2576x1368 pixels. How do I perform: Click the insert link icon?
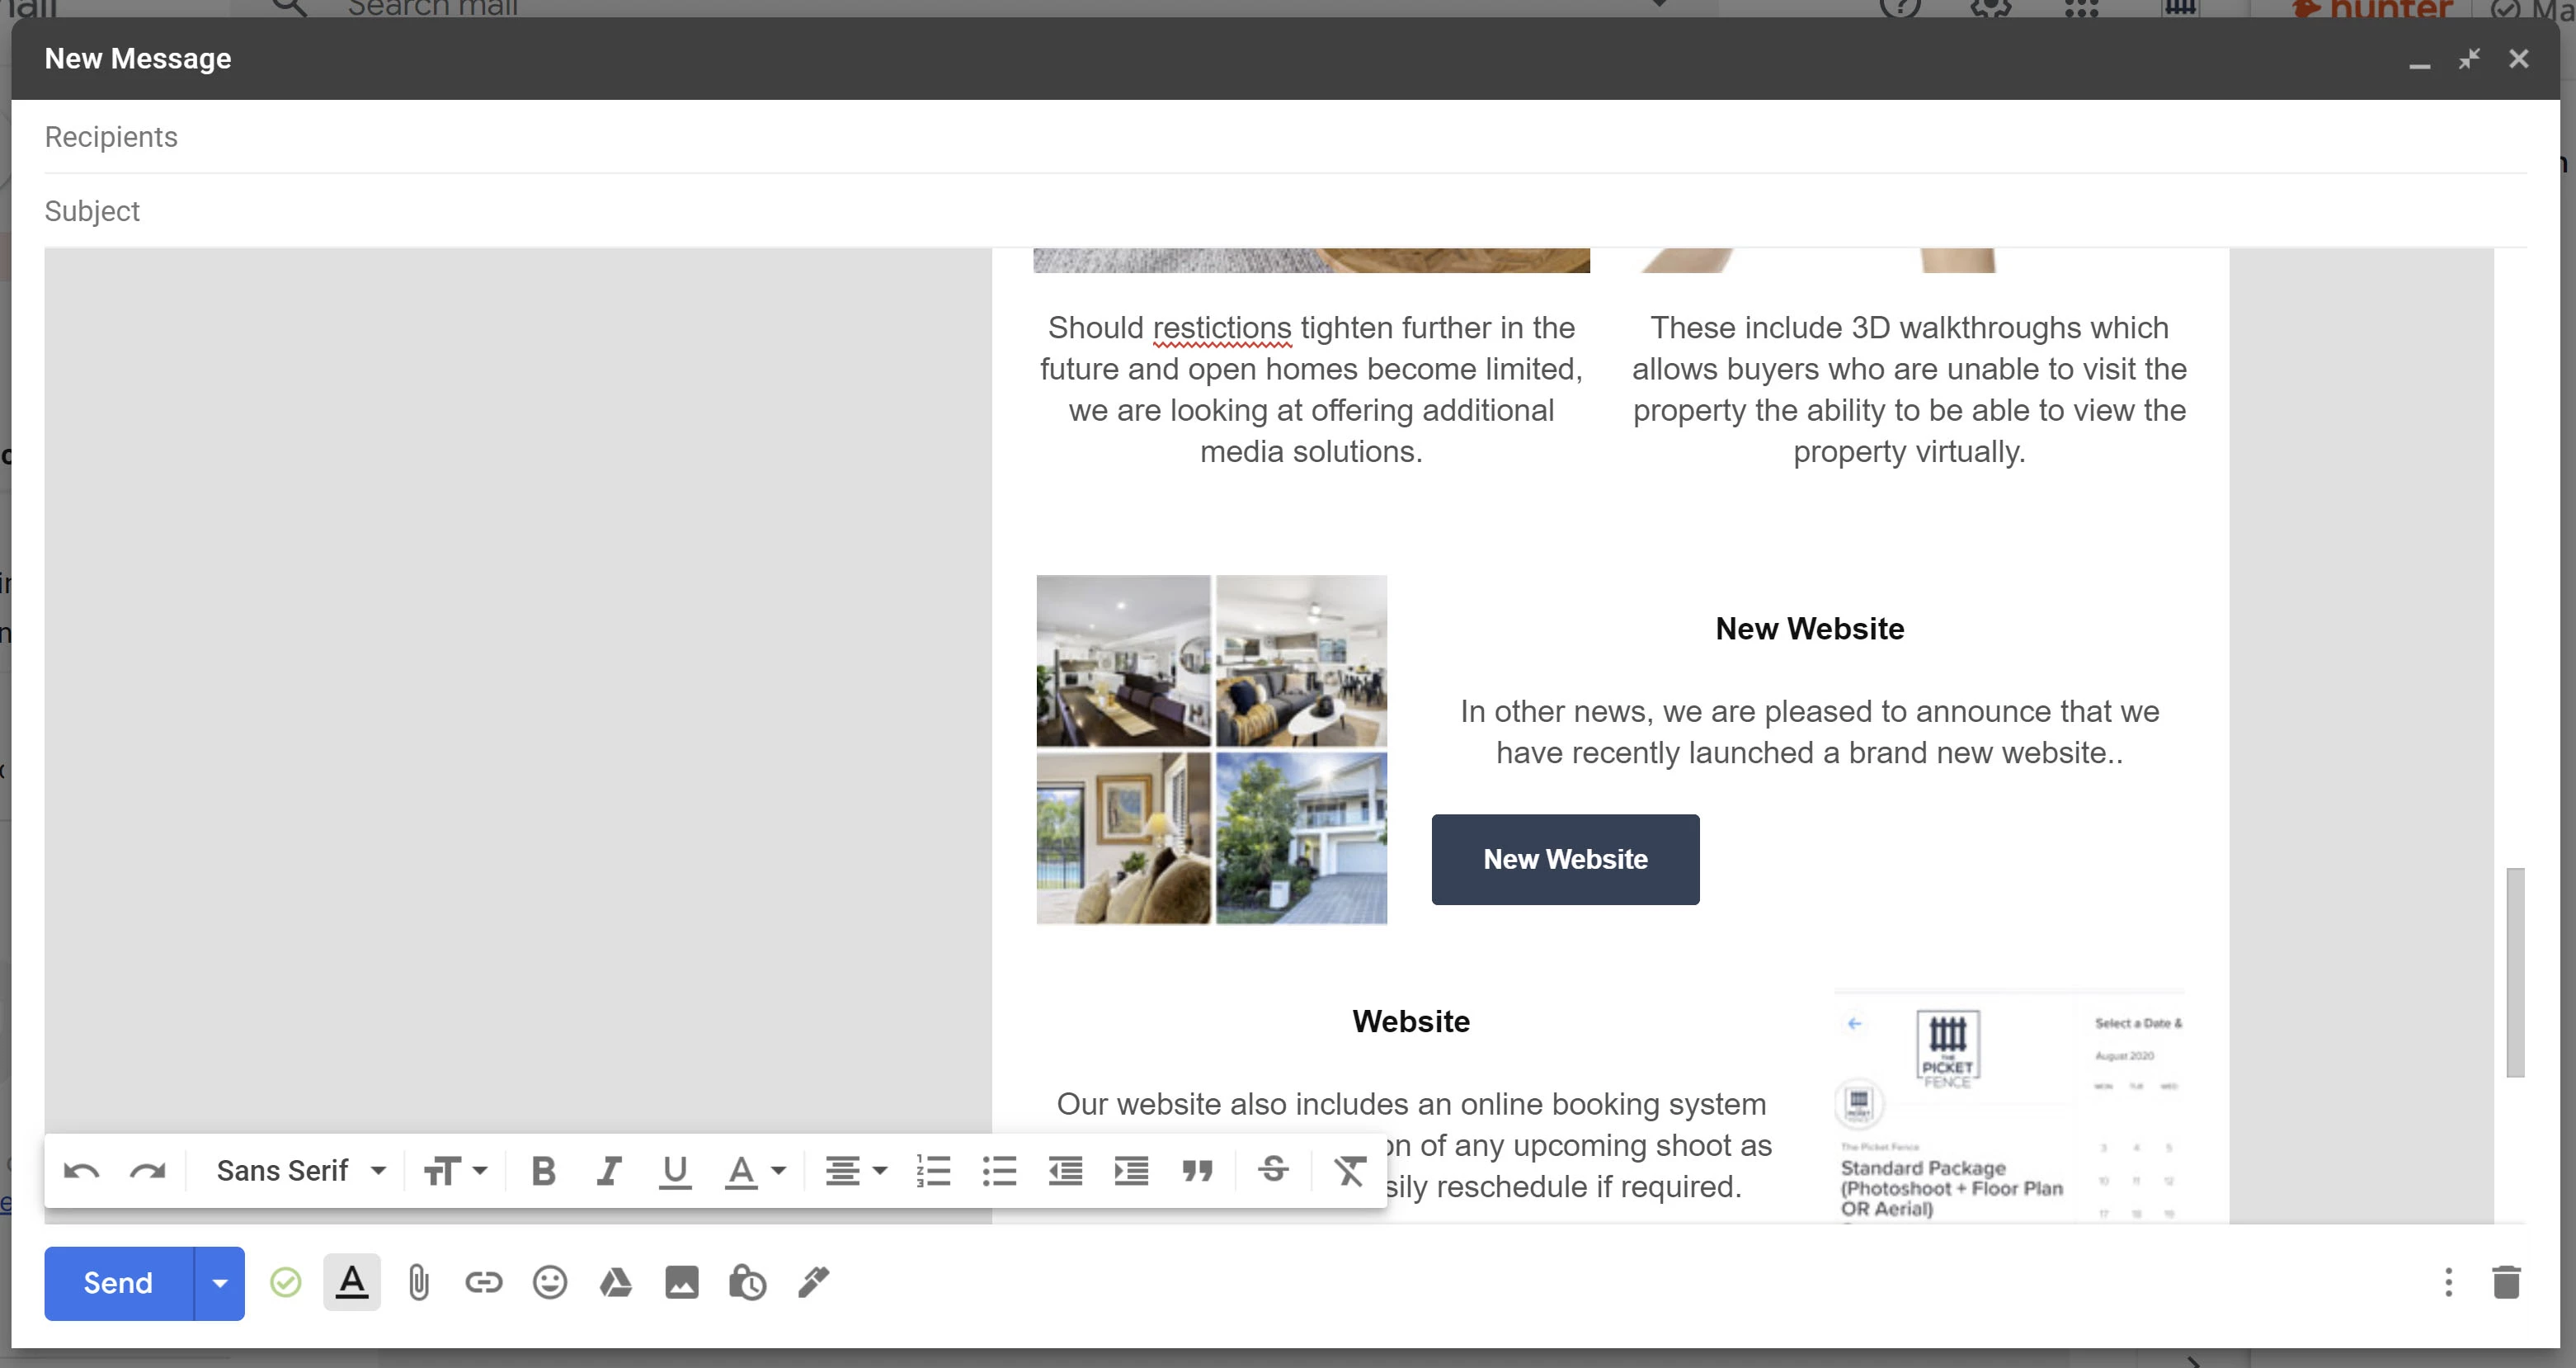[484, 1282]
